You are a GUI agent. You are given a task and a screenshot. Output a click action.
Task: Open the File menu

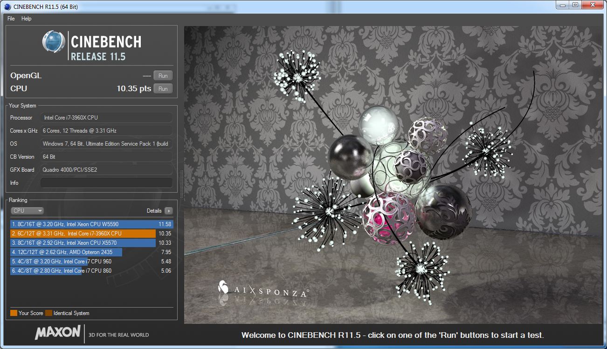[x=11, y=19]
